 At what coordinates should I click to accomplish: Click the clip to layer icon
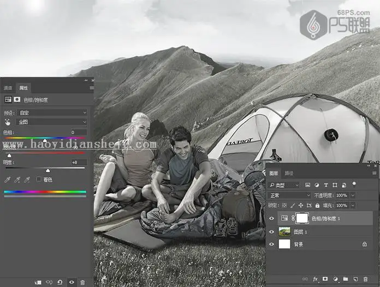[x=38, y=283]
